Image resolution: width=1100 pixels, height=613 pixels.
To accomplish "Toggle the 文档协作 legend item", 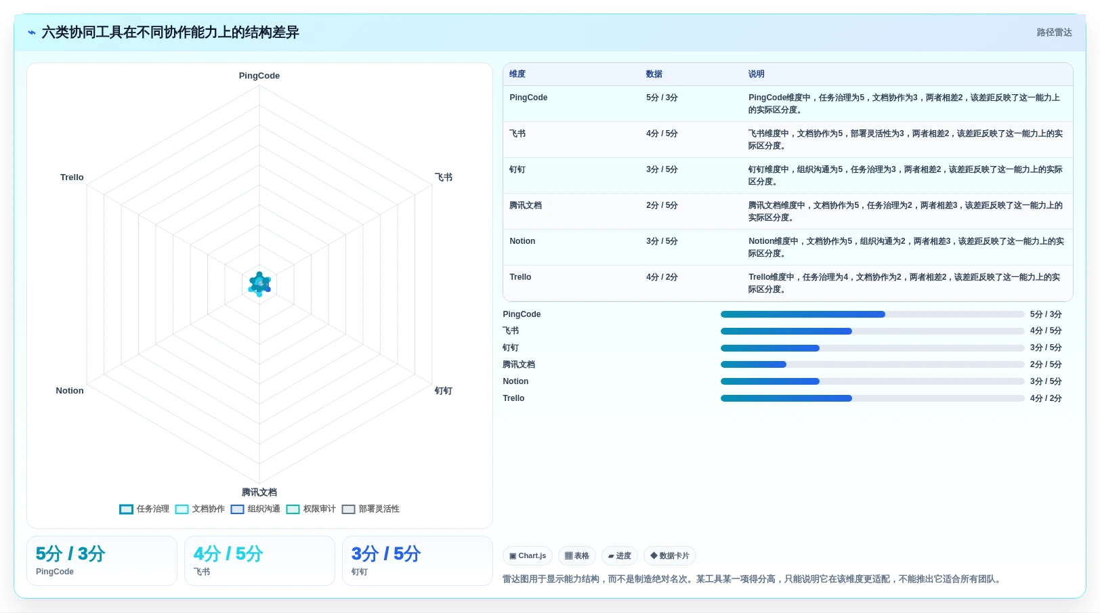I will [200, 509].
